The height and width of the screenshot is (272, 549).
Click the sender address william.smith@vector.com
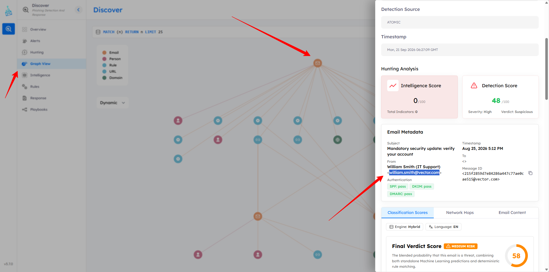tap(414, 172)
